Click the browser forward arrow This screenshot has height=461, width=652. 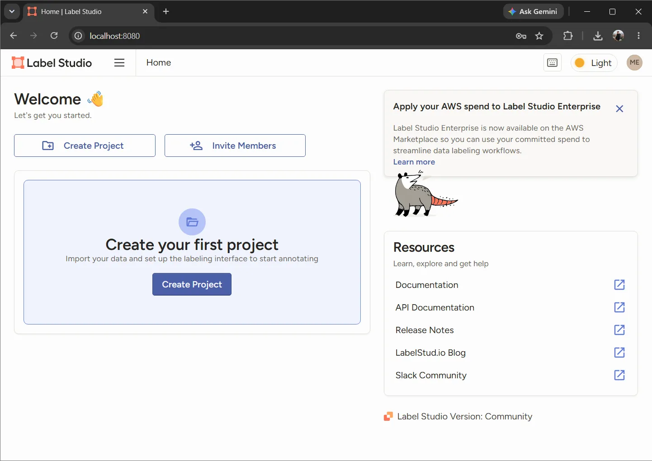[33, 36]
